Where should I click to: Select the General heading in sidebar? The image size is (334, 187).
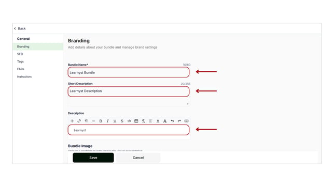[23, 39]
